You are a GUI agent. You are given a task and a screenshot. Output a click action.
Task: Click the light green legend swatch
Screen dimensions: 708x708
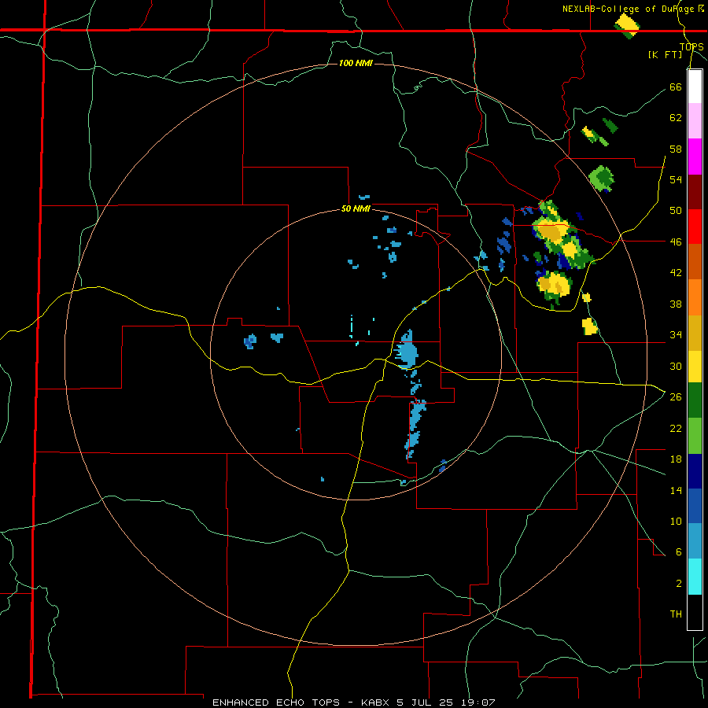(695, 436)
